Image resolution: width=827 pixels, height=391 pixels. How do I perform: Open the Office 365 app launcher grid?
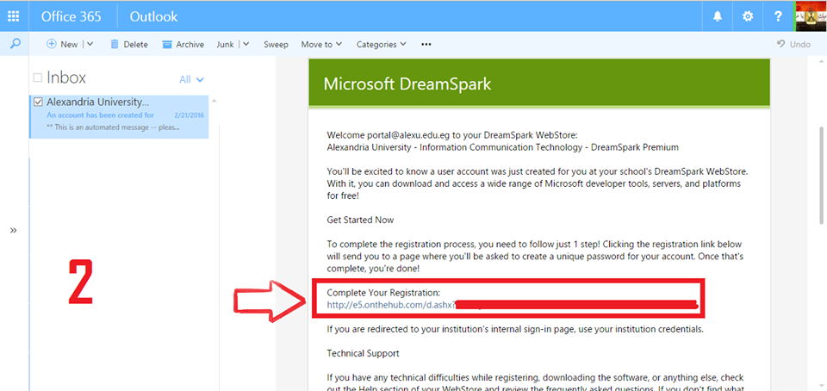pyautogui.click(x=13, y=16)
